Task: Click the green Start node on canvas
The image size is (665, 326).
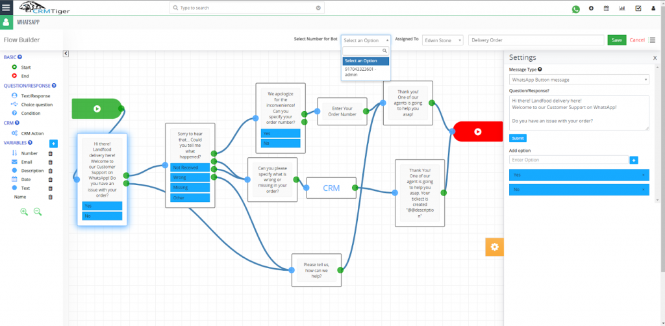Action: pyautogui.click(x=97, y=108)
